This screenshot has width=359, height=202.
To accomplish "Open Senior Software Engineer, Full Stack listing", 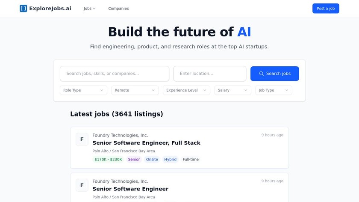I will [x=146, y=143].
